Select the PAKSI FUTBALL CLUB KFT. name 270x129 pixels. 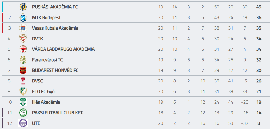click(58, 113)
